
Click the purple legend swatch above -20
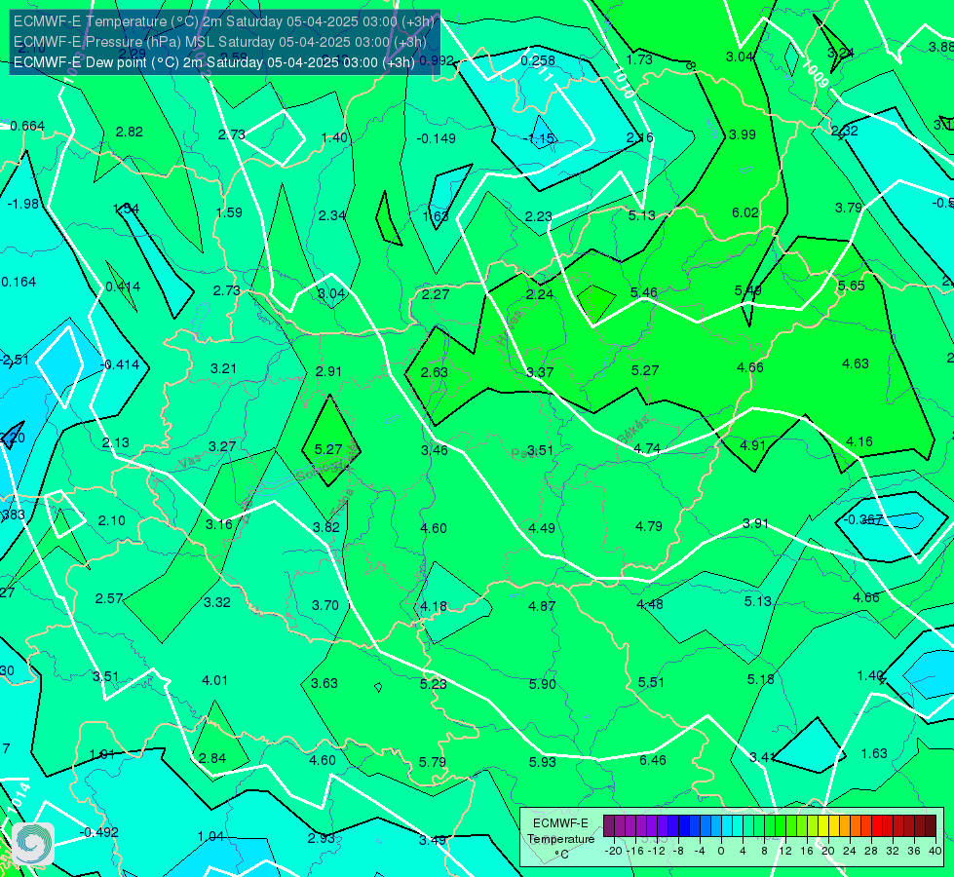coord(609,826)
